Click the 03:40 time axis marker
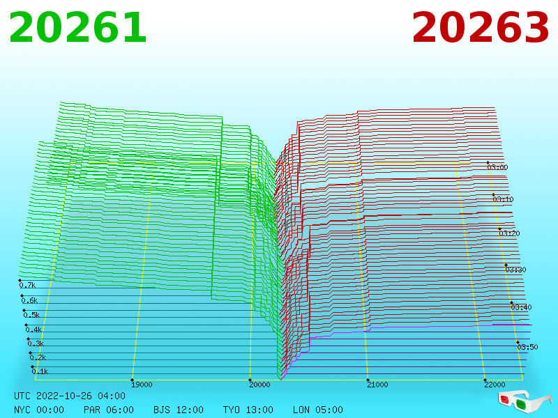558x418 pixels. pos(521,307)
